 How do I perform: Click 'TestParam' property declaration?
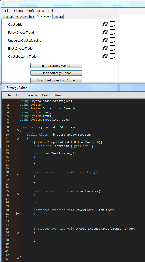(64, 146)
